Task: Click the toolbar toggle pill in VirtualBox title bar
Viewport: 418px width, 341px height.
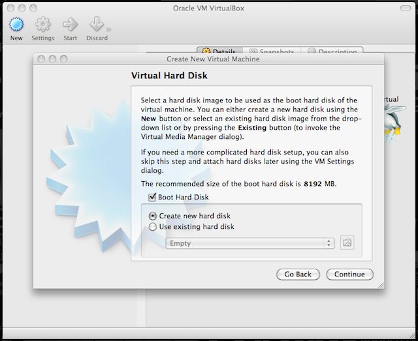Action: click(406, 8)
